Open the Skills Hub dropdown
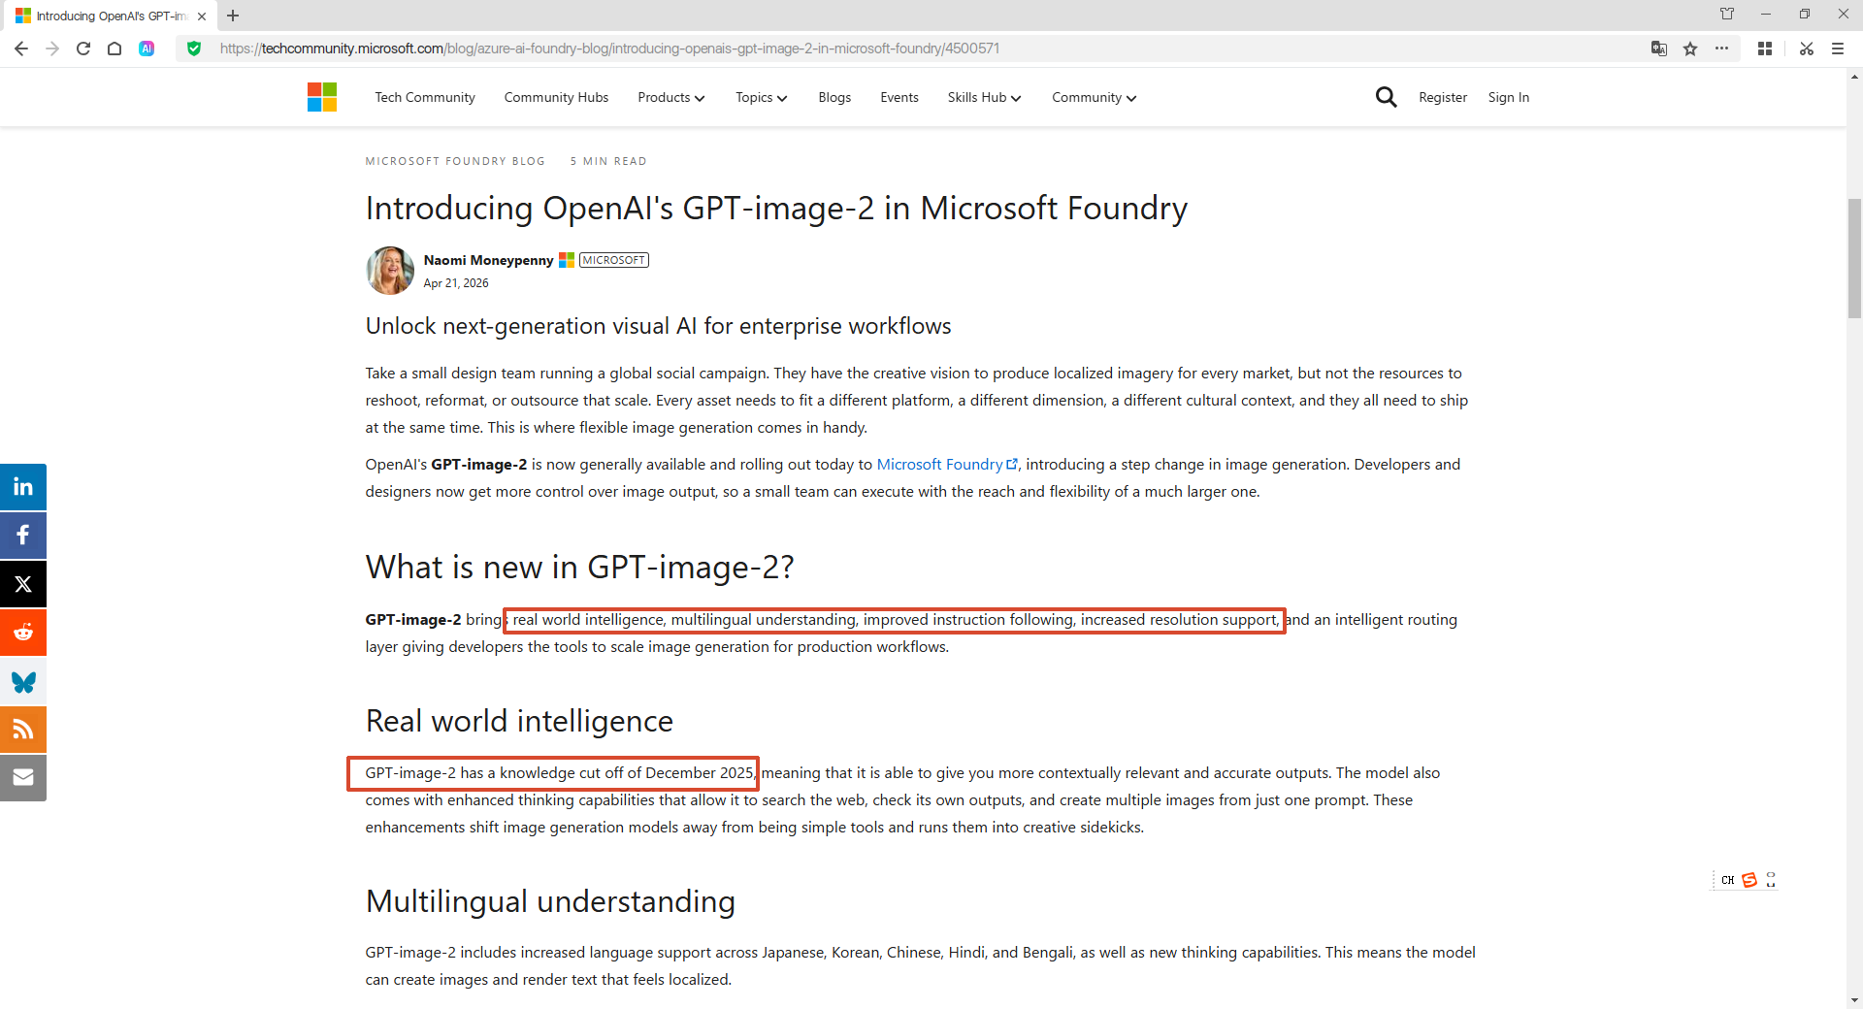 (984, 97)
